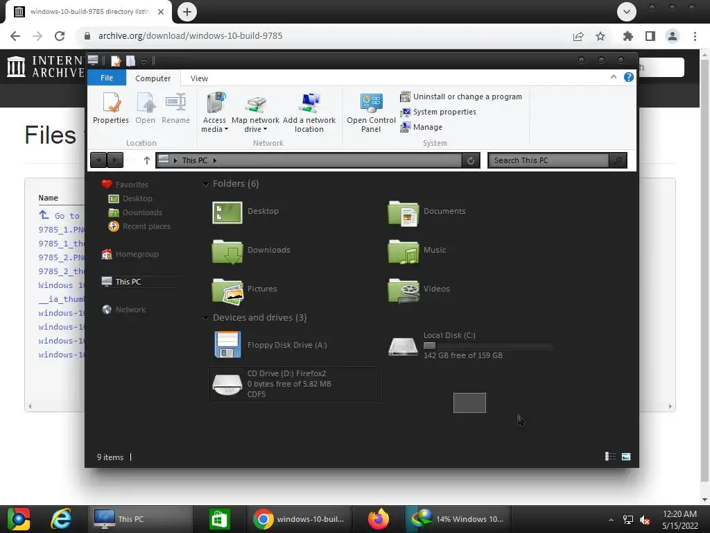710x533 pixels.
Task: Click the search magnifier in Explorer
Action: [618, 160]
